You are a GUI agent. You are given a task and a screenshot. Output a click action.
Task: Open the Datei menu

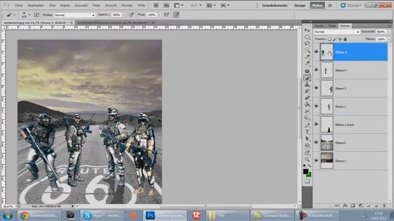(x=18, y=6)
